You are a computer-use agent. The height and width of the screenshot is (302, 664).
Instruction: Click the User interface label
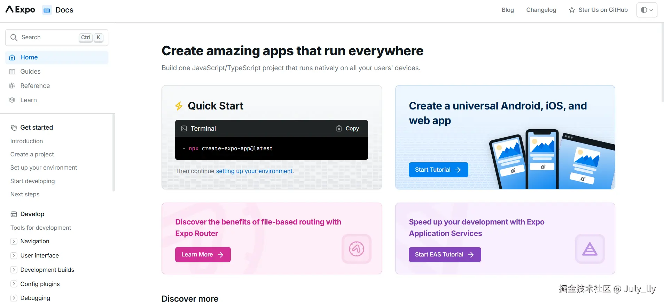pyautogui.click(x=40, y=255)
